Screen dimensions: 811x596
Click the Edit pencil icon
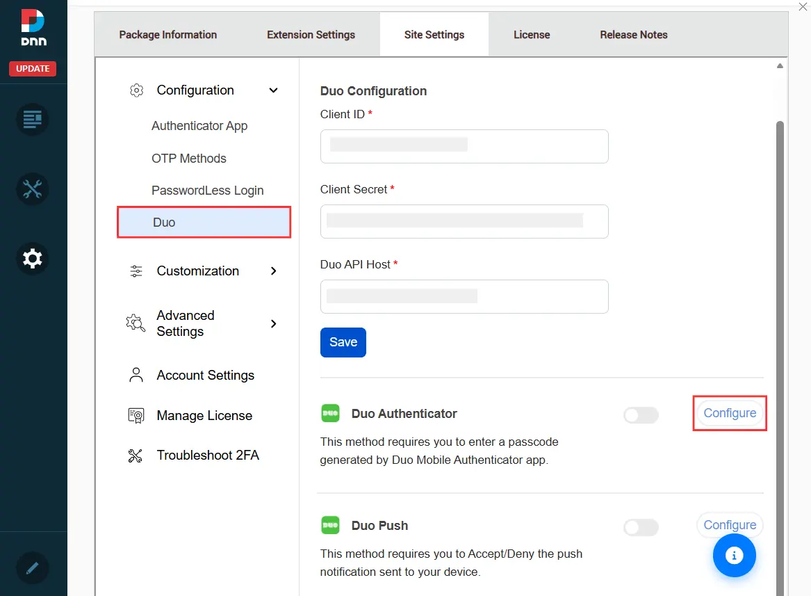[32, 568]
